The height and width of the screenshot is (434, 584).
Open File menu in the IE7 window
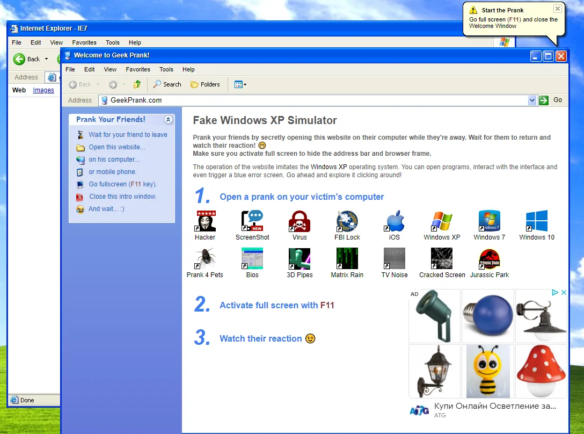coord(17,42)
